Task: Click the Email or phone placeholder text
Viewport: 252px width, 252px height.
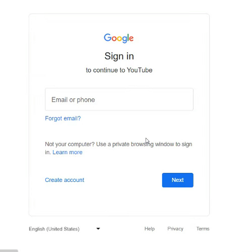Action: 73,100
